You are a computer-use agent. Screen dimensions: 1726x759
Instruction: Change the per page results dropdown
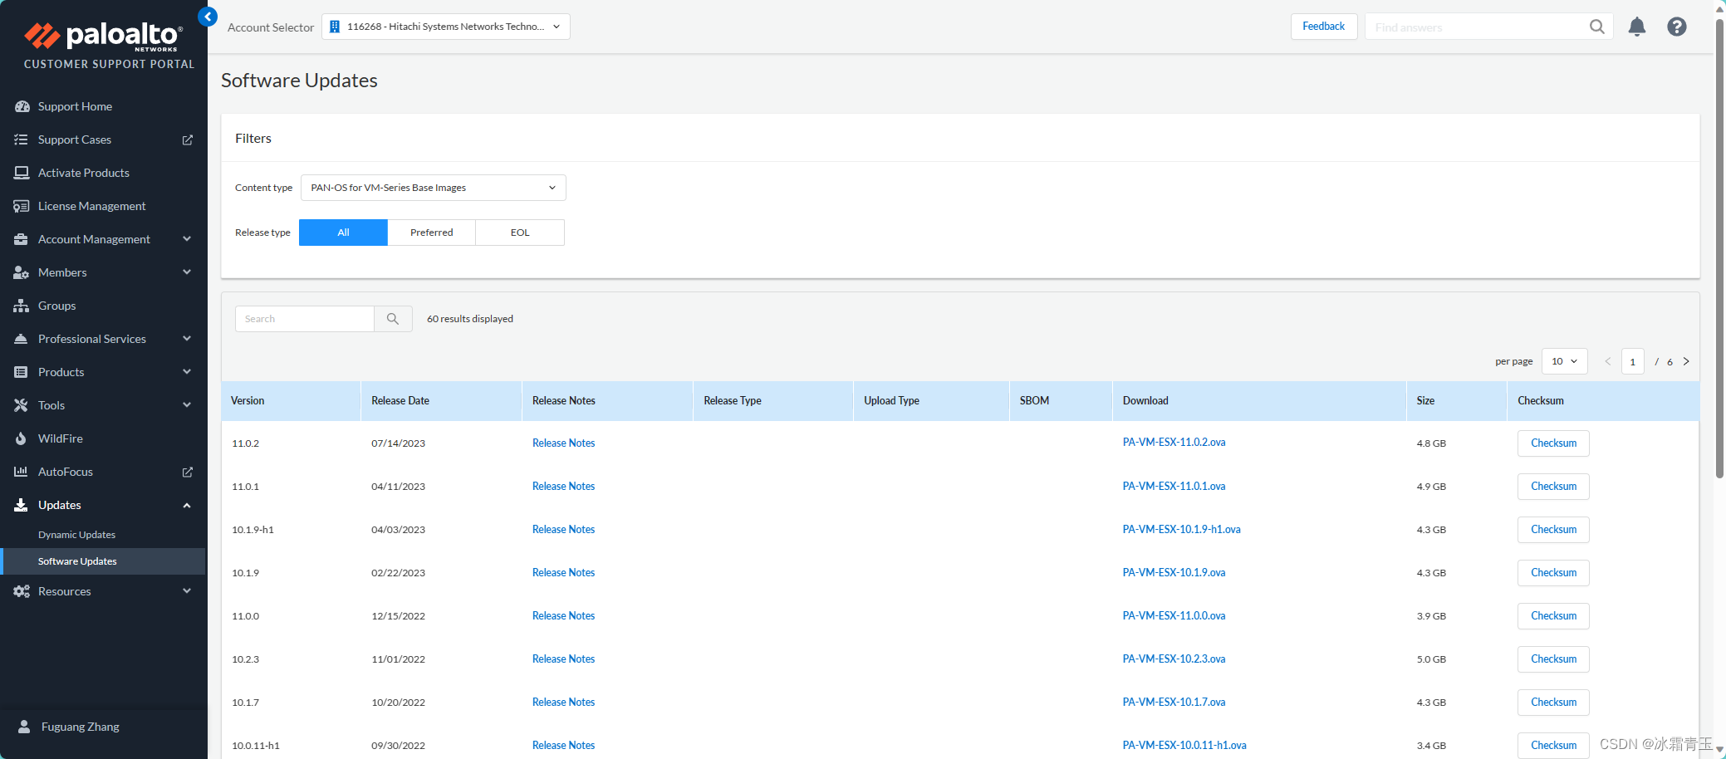tap(1564, 360)
